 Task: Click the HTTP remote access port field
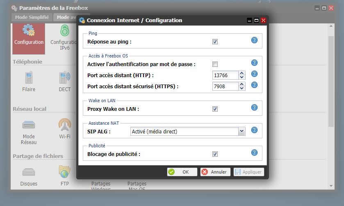[226, 75]
